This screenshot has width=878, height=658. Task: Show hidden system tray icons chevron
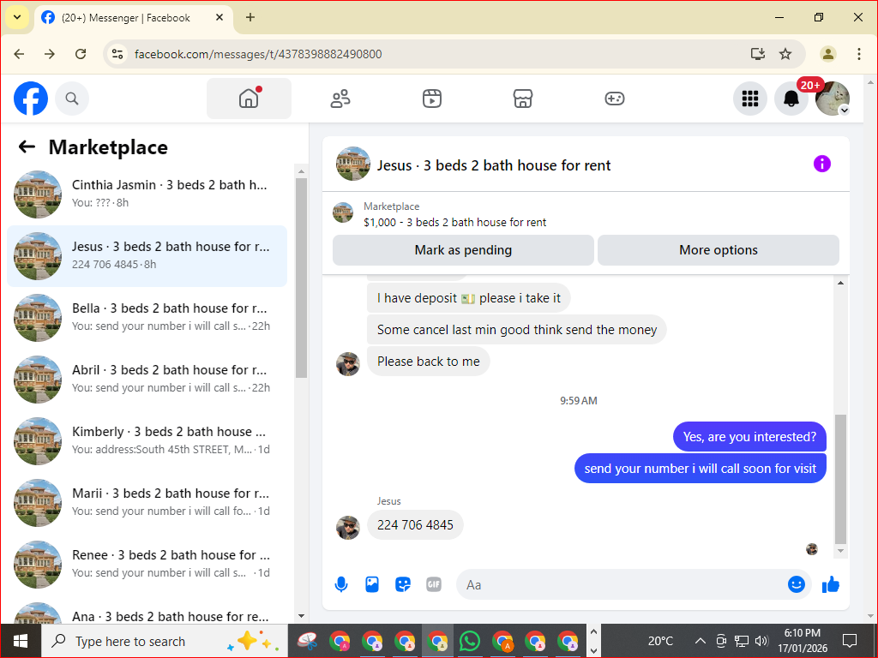tap(700, 641)
